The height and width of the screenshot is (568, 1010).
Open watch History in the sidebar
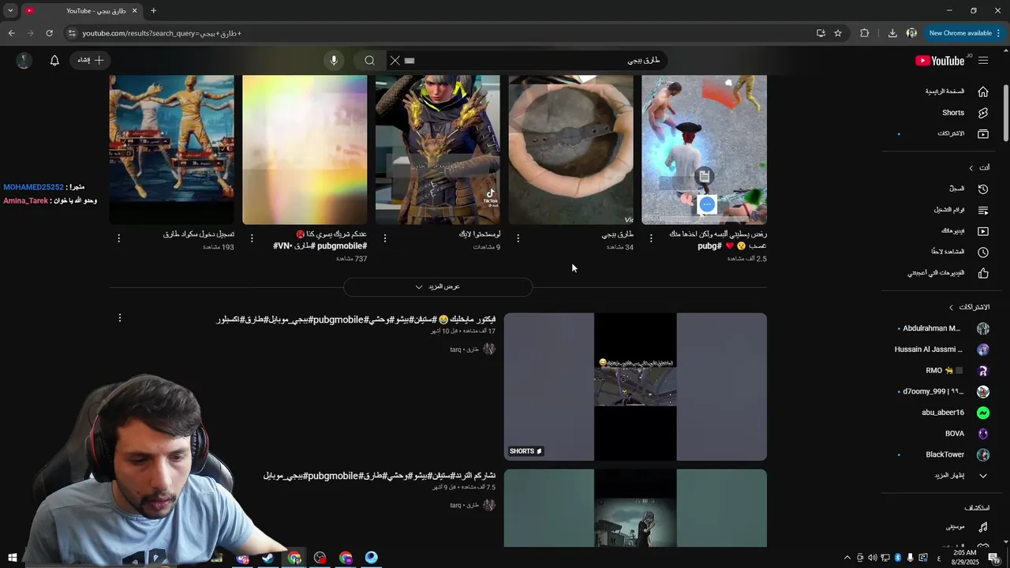[x=983, y=189]
